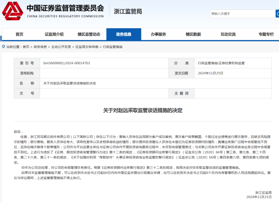
Task: Click the location pin icon in breadcrumb
Action: pos(3,47)
